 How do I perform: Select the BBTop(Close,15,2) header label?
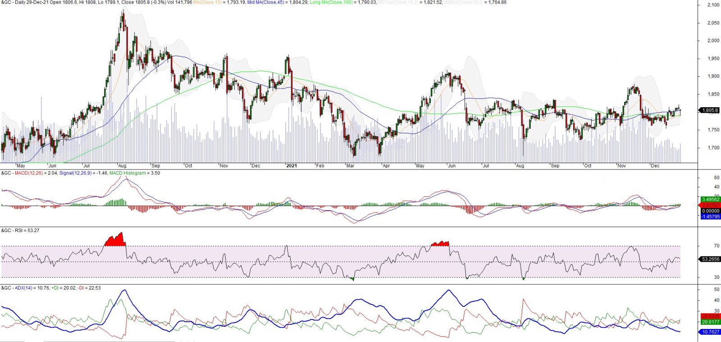point(398,2)
